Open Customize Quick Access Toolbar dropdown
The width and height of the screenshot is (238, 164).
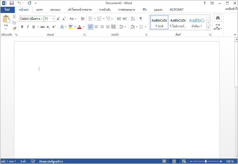[x=36, y=3]
